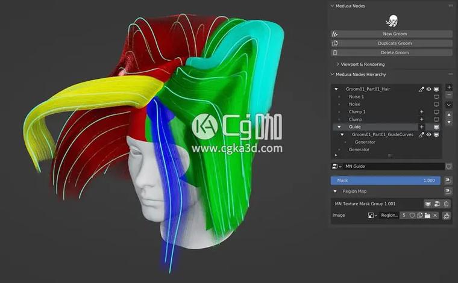
Task: Click MN Texture Mask Group 1.001 label
Action: 365,204
